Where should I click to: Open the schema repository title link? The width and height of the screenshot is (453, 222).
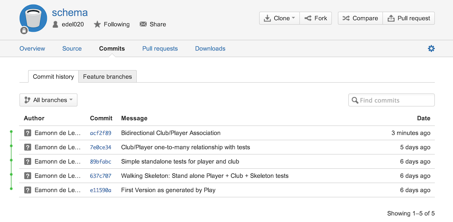[x=70, y=13]
